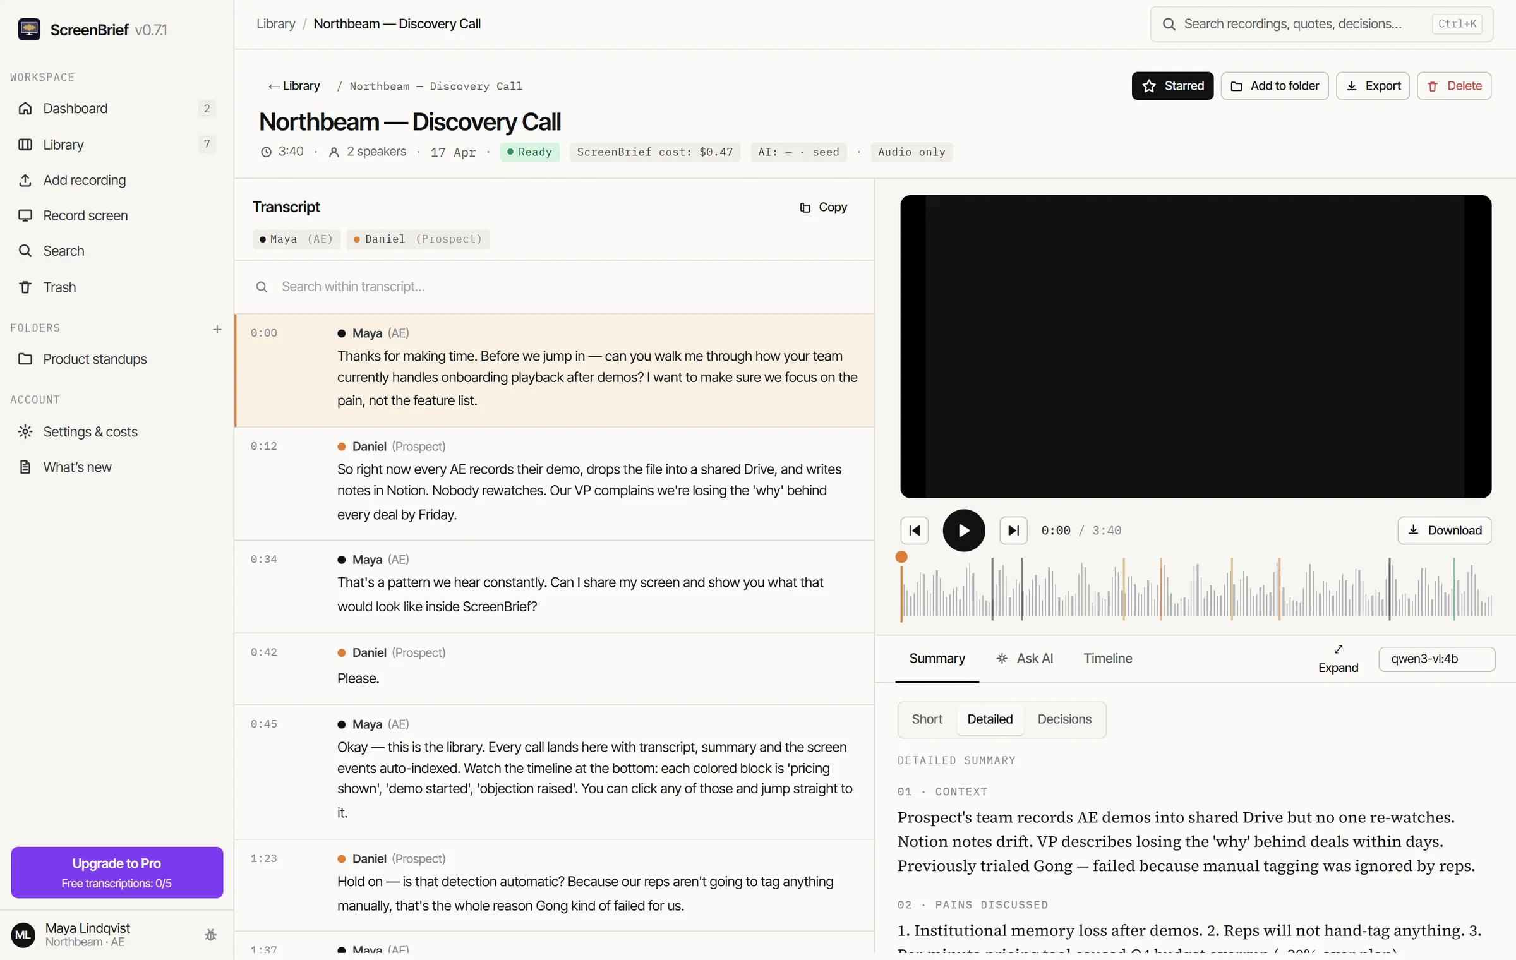The image size is (1516, 960).
Task: Open the Trash
Action: (117, 287)
